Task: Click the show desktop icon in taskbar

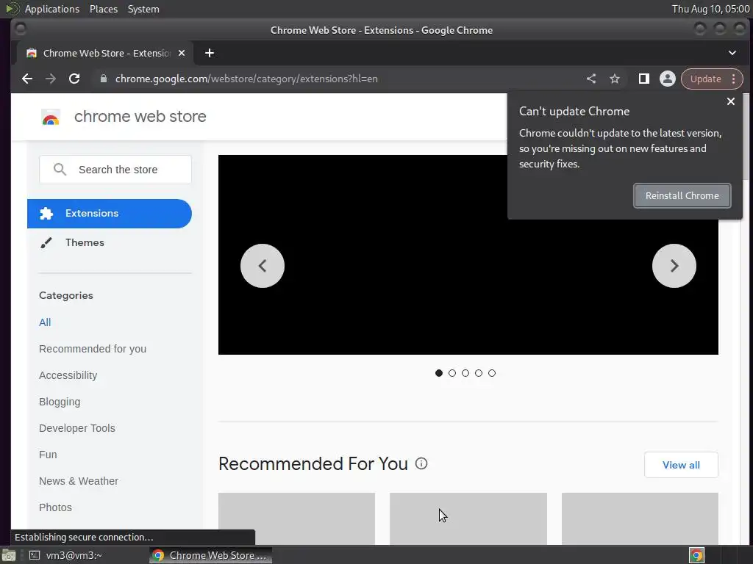Action: tap(9, 555)
